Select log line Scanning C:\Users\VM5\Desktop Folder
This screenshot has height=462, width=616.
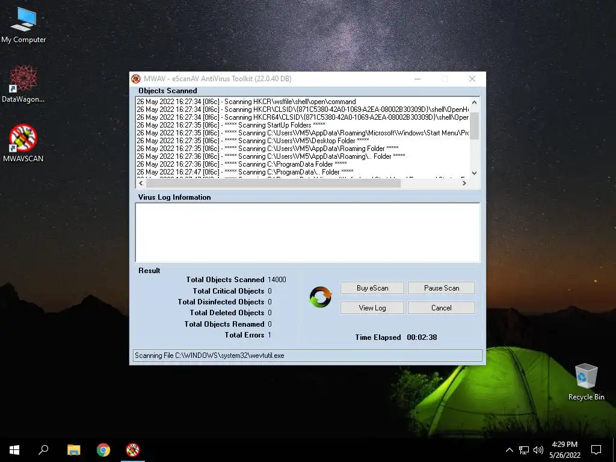(253, 141)
